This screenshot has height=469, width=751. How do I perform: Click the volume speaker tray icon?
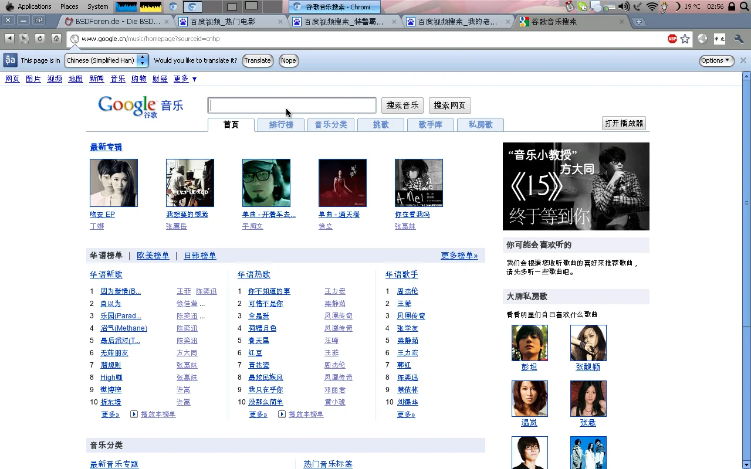click(623, 6)
